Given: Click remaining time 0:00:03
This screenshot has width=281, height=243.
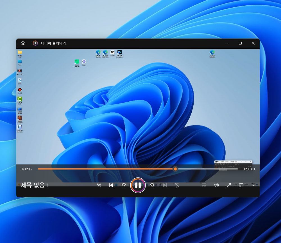Looking at the screenshot, I should [x=249, y=169].
